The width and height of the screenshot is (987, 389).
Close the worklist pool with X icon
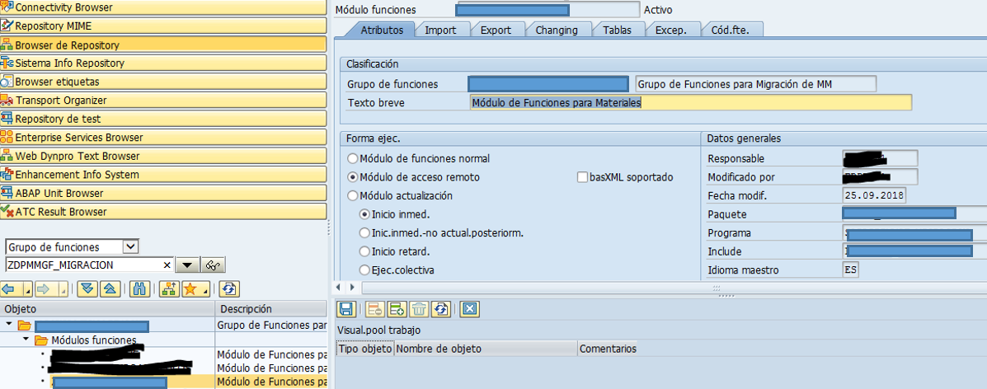point(469,309)
